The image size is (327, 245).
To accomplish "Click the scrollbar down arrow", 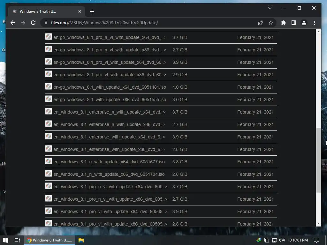I will 318,224.
